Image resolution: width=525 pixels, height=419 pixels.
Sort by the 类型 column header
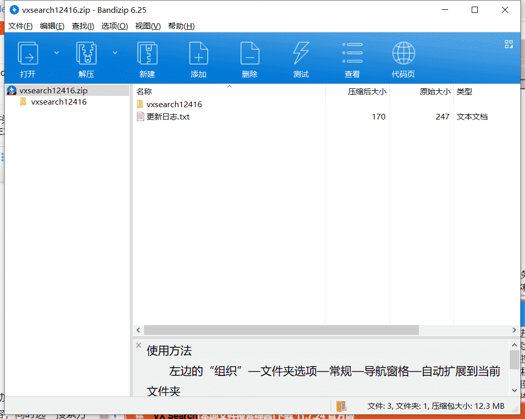pyautogui.click(x=487, y=91)
